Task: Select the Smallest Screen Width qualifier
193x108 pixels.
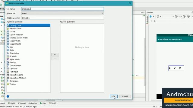Action: (x=28, y=38)
